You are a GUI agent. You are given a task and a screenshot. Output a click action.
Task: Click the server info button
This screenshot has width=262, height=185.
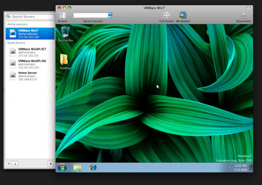(x=15, y=163)
